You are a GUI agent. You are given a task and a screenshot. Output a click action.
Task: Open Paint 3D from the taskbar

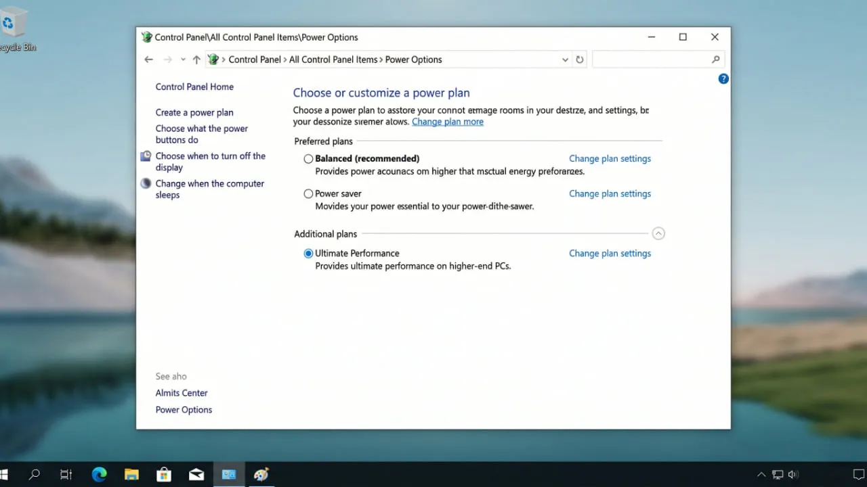pyautogui.click(x=261, y=474)
